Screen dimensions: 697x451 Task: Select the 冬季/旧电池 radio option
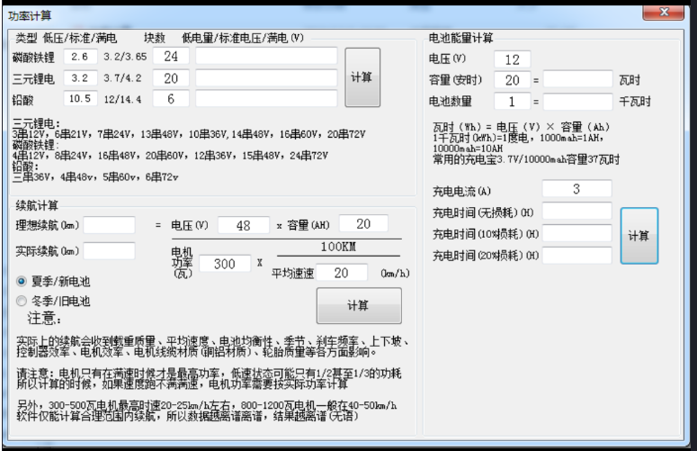coord(22,301)
